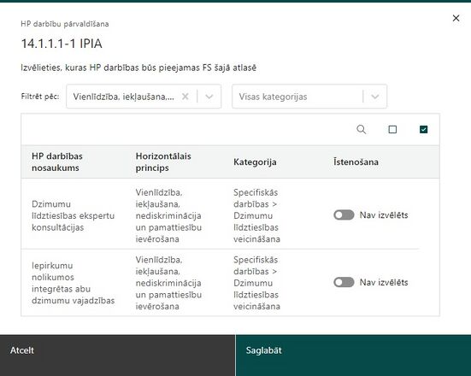Click the Vienlīdzība, iekļaušana filter text field
This screenshot has width=471, height=376.
click(x=124, y=97)
